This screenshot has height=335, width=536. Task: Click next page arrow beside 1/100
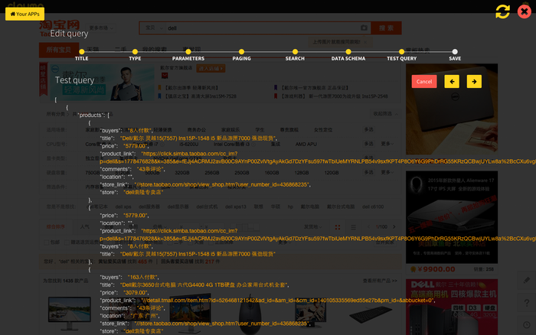pyautogui.click(x=394, y=226)
